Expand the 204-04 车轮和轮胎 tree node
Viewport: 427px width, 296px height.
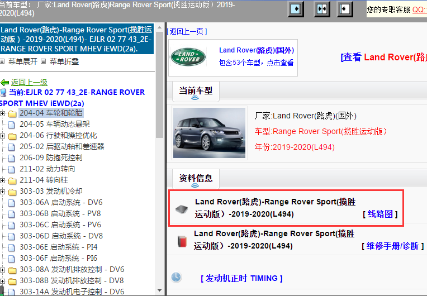[2, 113]
